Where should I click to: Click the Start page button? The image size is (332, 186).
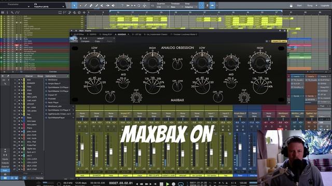299,6
